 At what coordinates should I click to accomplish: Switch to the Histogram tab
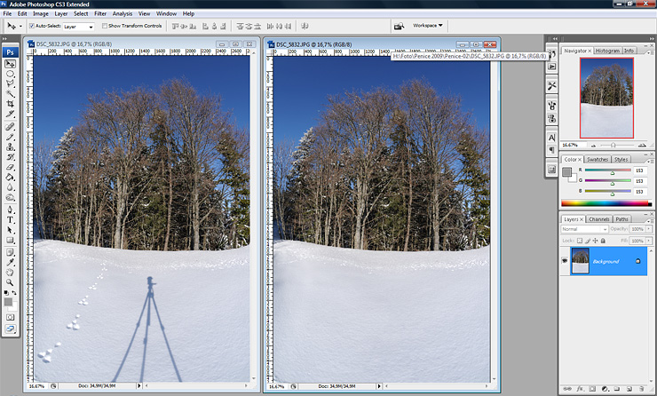tap(607, 51)
